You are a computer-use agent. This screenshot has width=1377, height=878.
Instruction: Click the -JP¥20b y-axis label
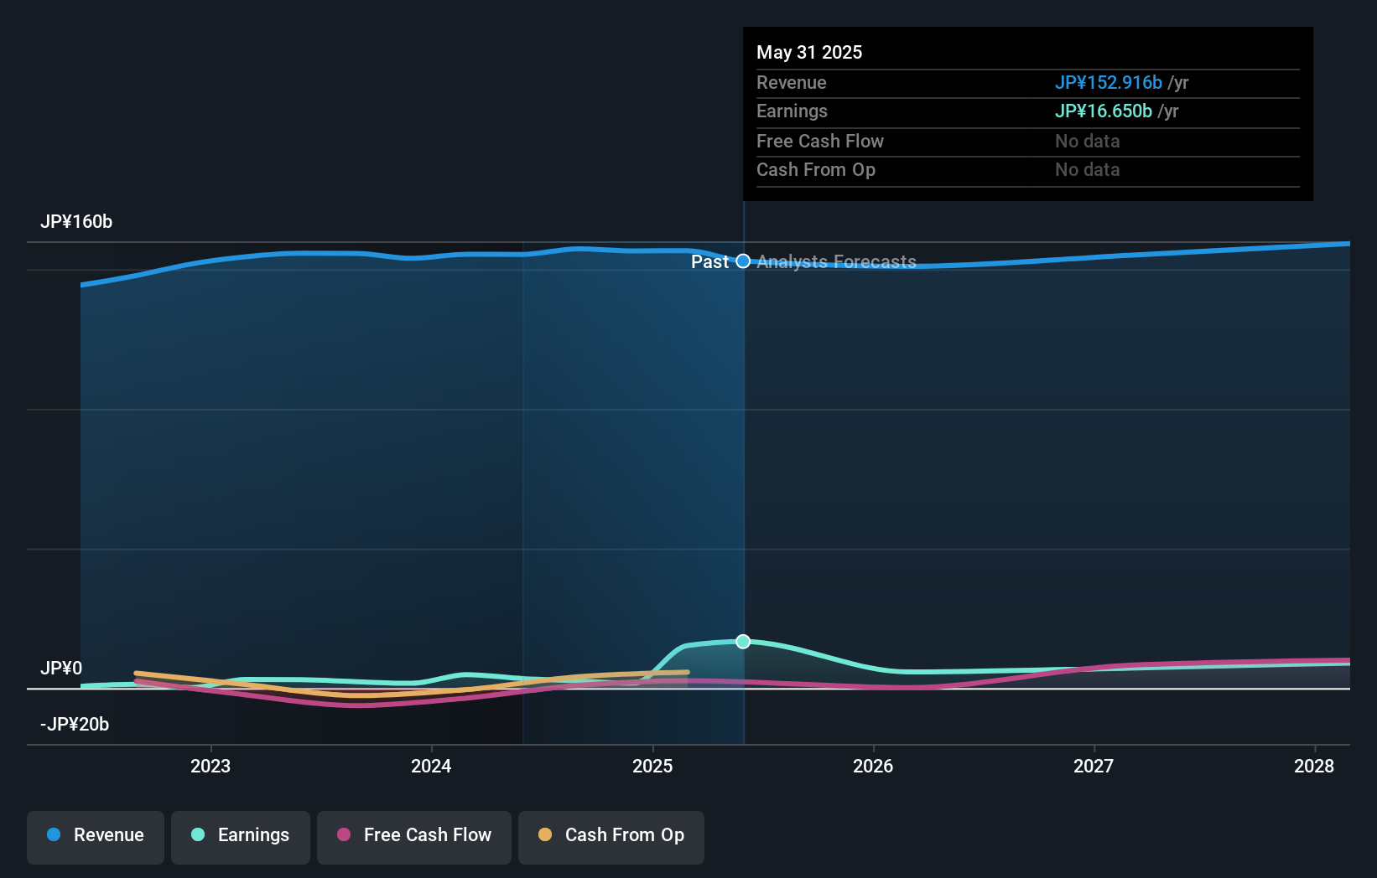[x=75, y=725]
